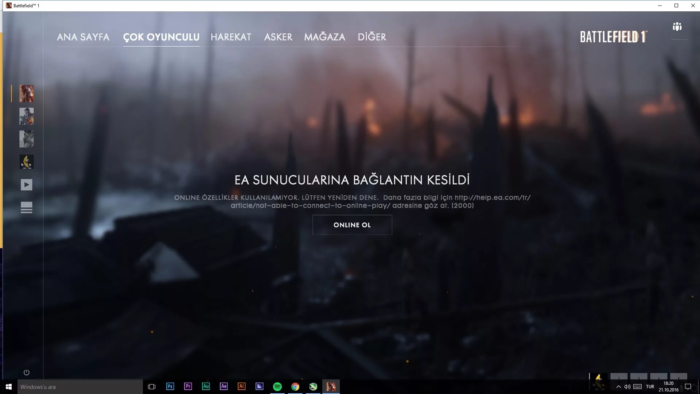Select the DİĞER tab

372,37
